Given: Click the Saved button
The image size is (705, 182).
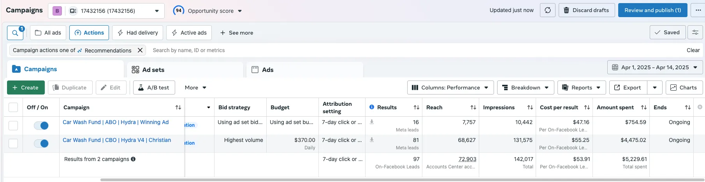Looking at the screenshot, I should tap(667, 32).
